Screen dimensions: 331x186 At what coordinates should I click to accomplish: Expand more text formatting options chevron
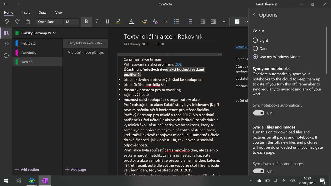click(x=165, y=22)
